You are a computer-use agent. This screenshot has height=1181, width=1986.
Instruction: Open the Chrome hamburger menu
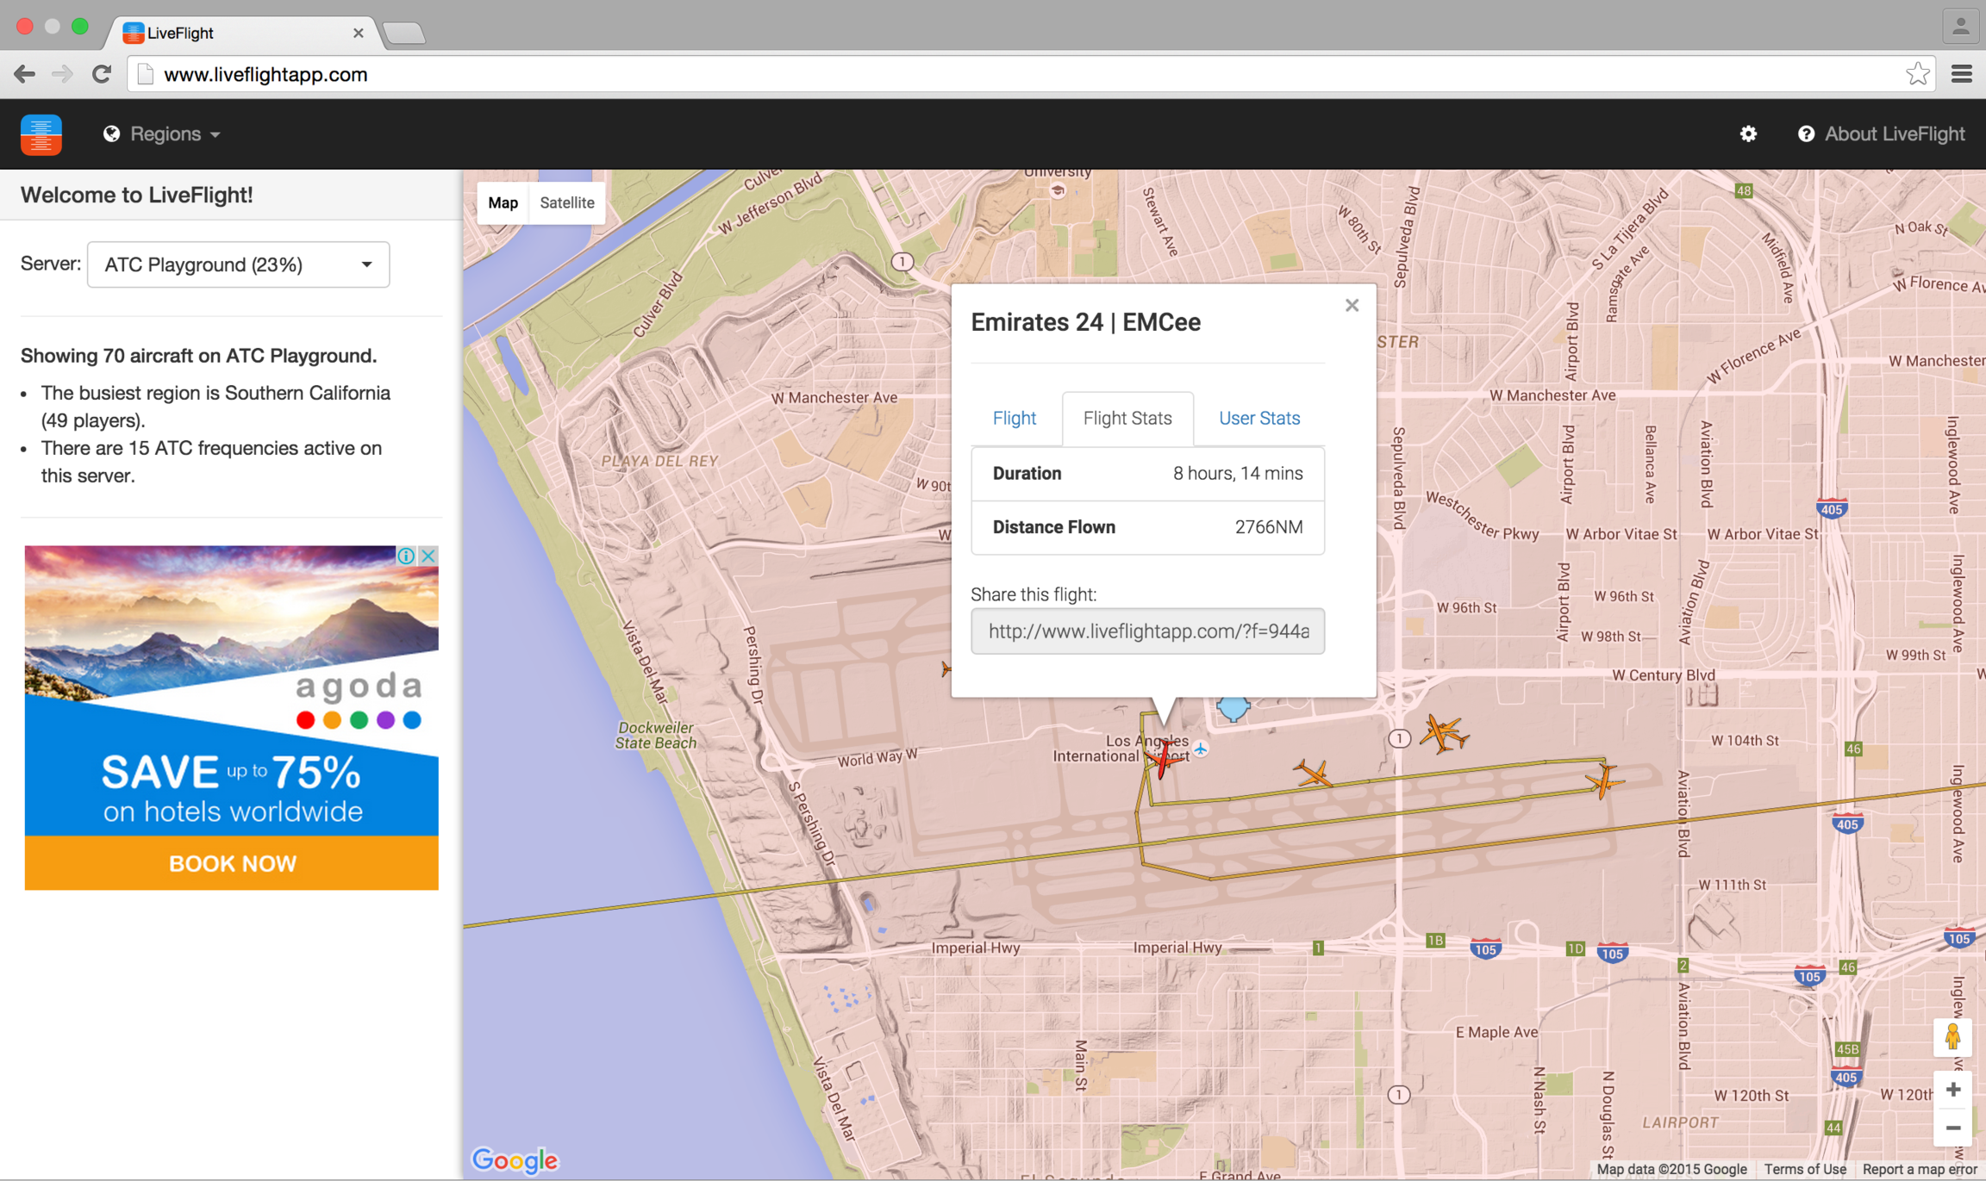point(1961,74)
